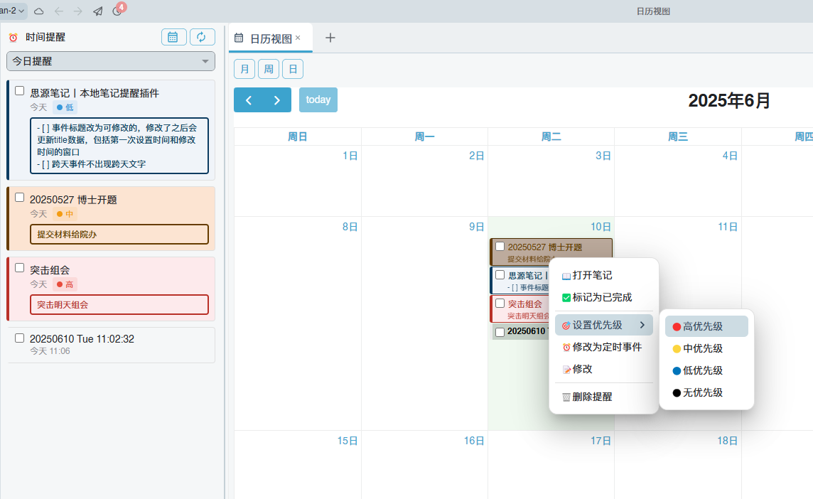The height and width of the screenshot is (499, 813).
Task: Click the 11日 date number
Action: pyautogui.click(x=728, y=227)
